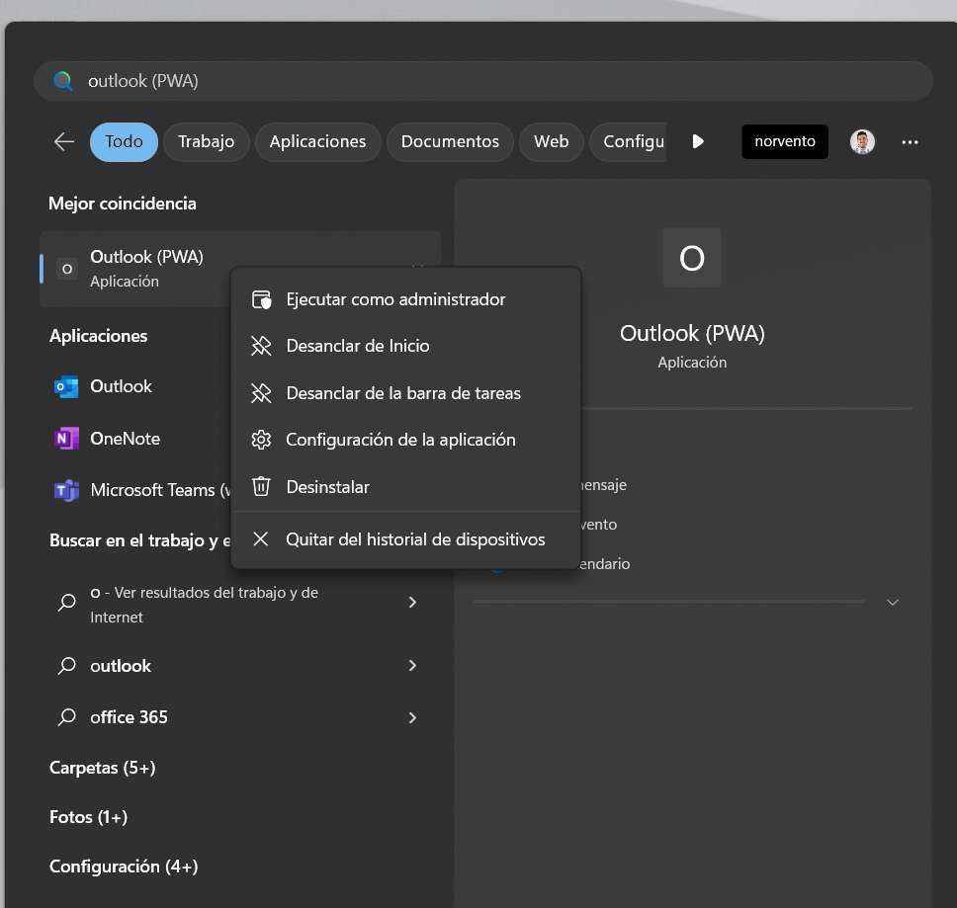Click the search icon next to 'outlook' suggestion
This screenshot has height=908, width=957.
point(66,665)
